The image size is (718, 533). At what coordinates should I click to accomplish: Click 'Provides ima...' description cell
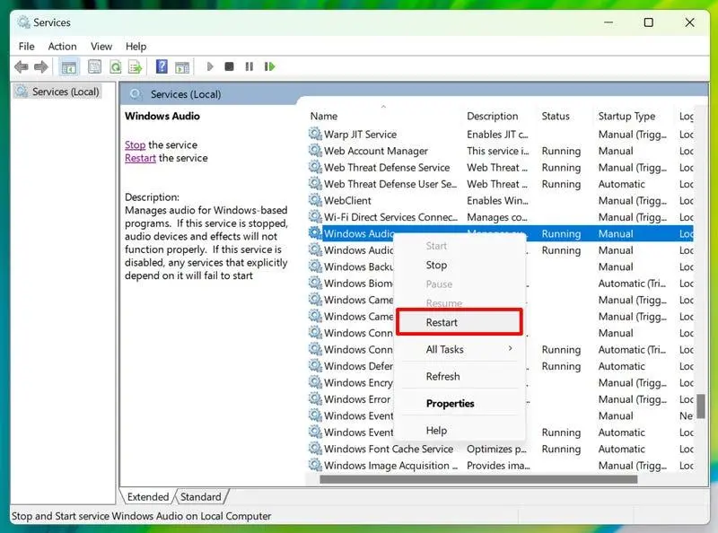498,466
